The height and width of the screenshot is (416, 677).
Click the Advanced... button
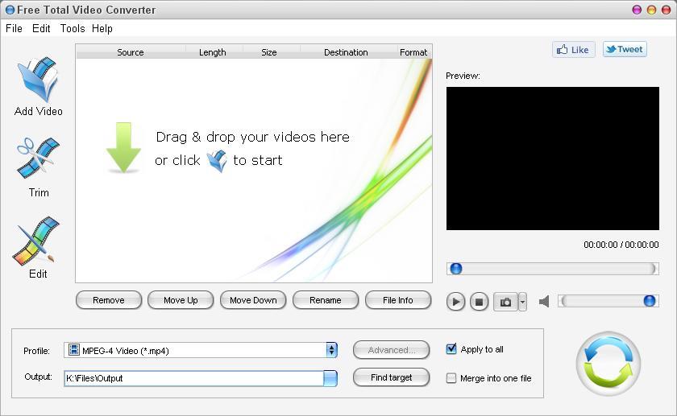391,349
